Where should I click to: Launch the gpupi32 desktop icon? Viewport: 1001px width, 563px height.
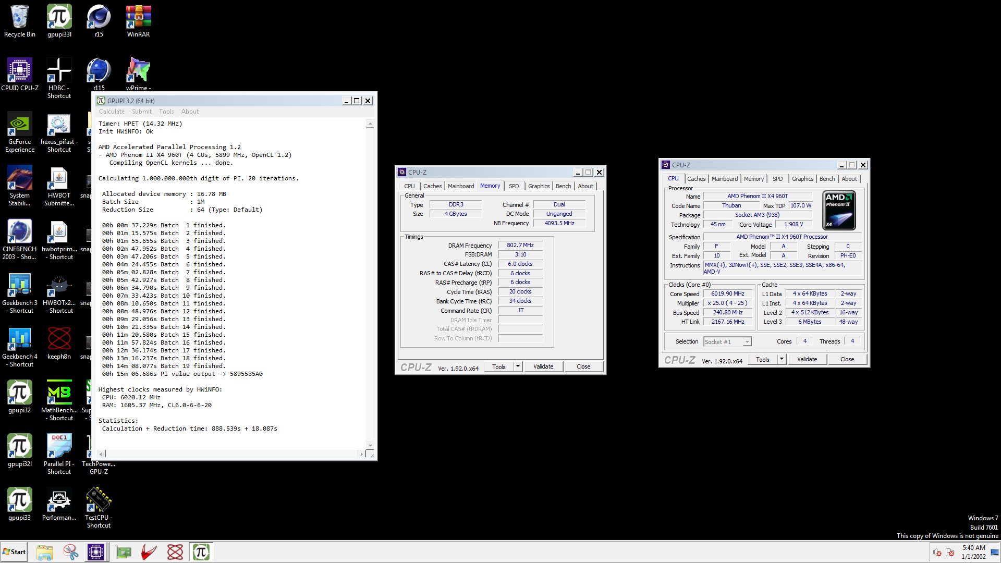(x=20, y=397)
